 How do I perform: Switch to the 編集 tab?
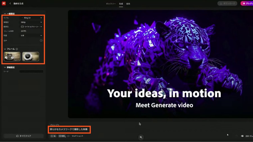pyautogui.click(x=128, y=4)
